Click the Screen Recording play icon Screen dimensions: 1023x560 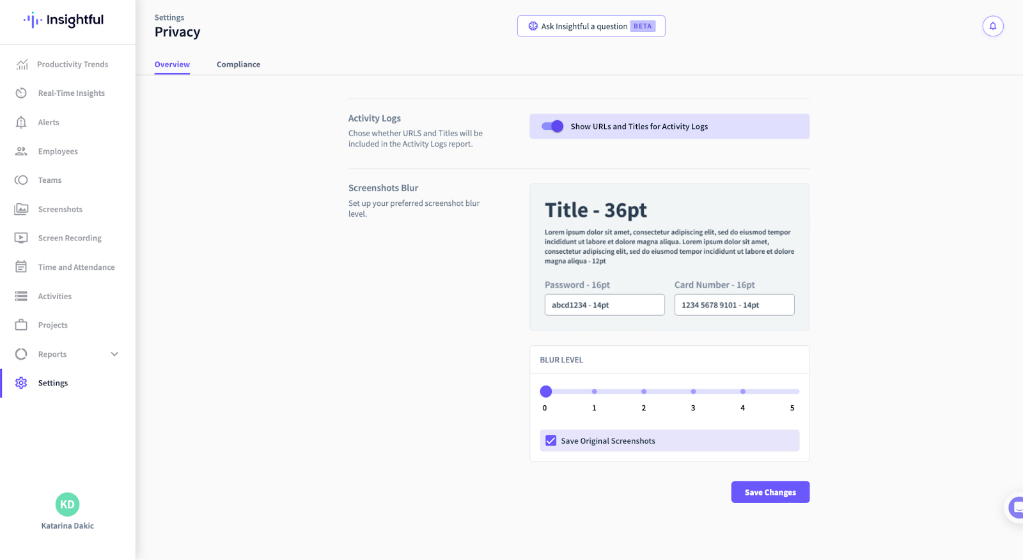pos(21,238)
